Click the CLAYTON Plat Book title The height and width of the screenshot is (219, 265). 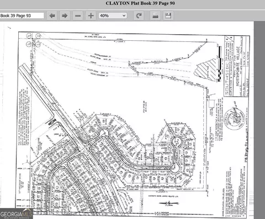click(140, 3)
